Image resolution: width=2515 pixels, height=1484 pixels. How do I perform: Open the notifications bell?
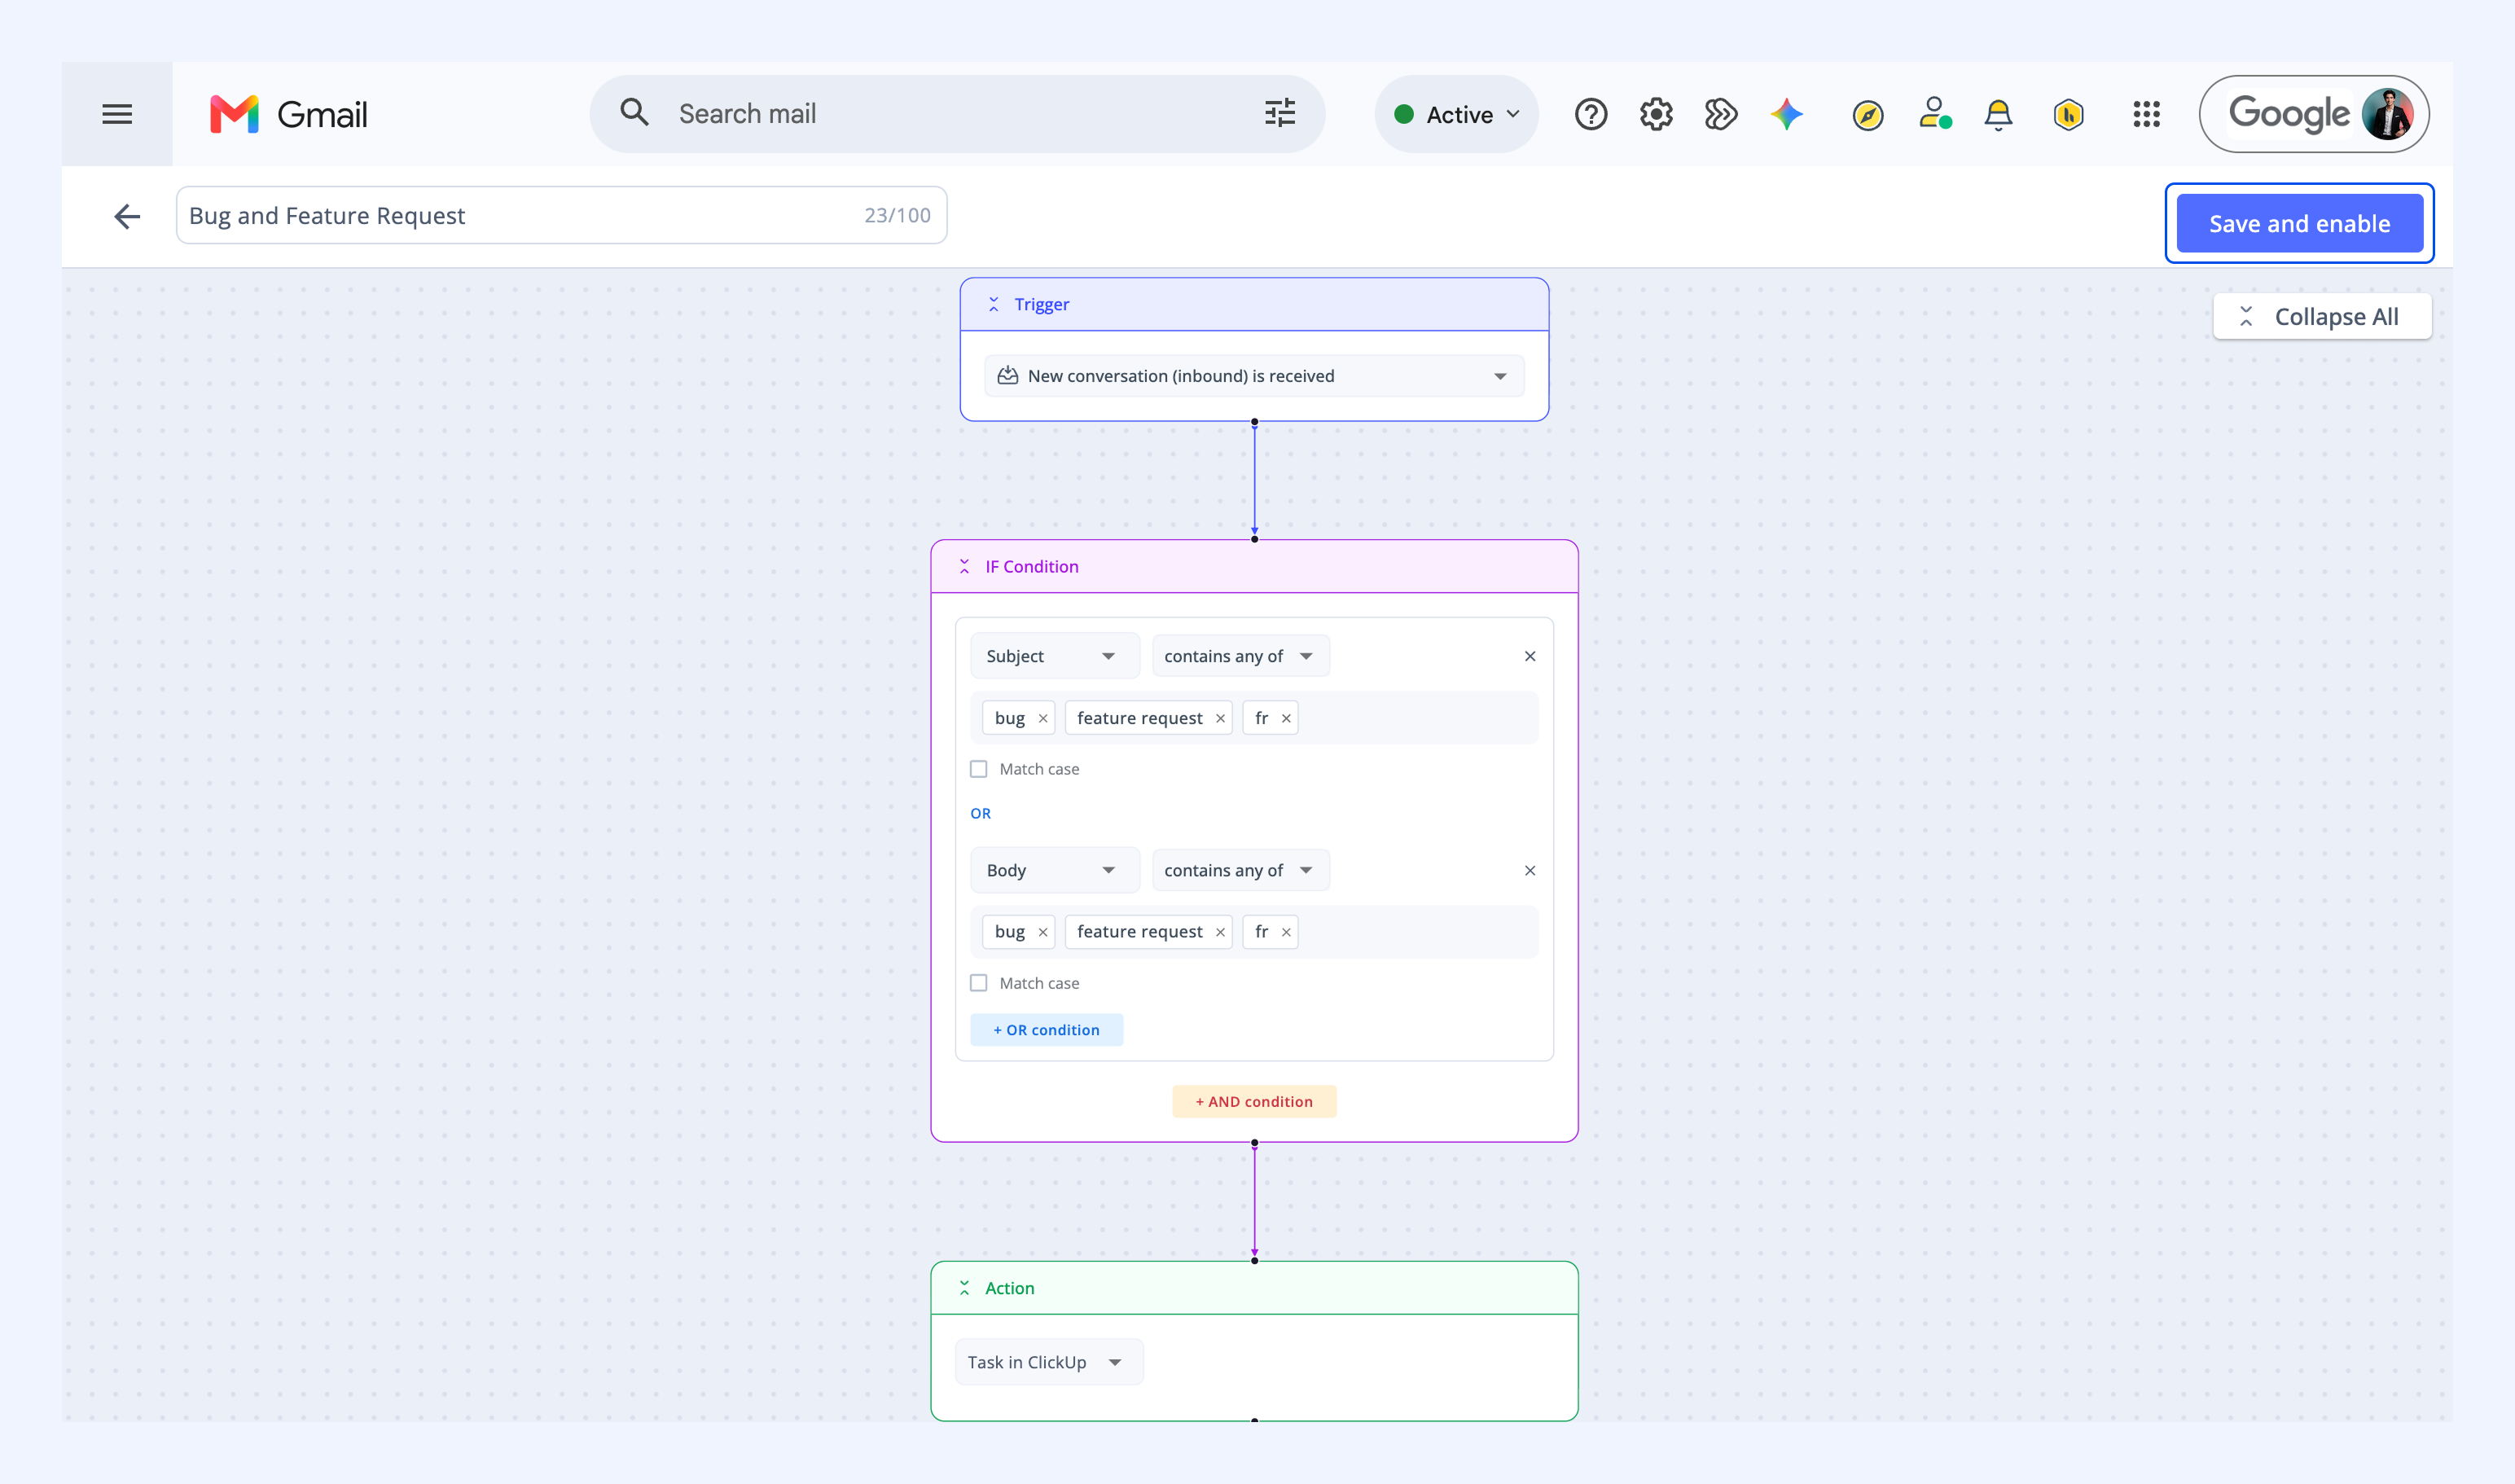coord(1998,114)
